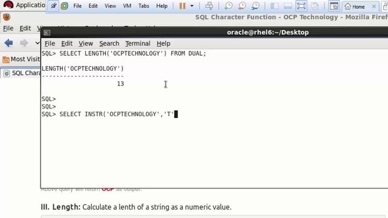Screen dimensions: 388x218
Task: Select the SQL Chara browser tab
Action: pos(22,73)
